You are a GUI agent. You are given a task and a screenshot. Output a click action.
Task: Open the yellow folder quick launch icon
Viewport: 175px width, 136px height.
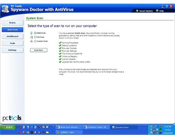coord(48,132)
